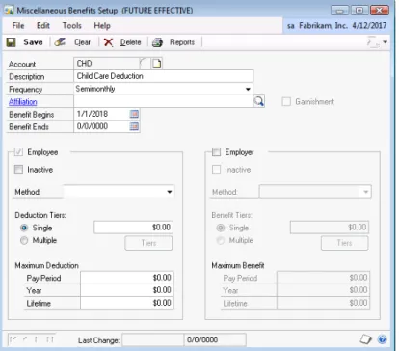Click the Single benefit amount field
This screenshot has height=351, width=399.
[330, 228]
